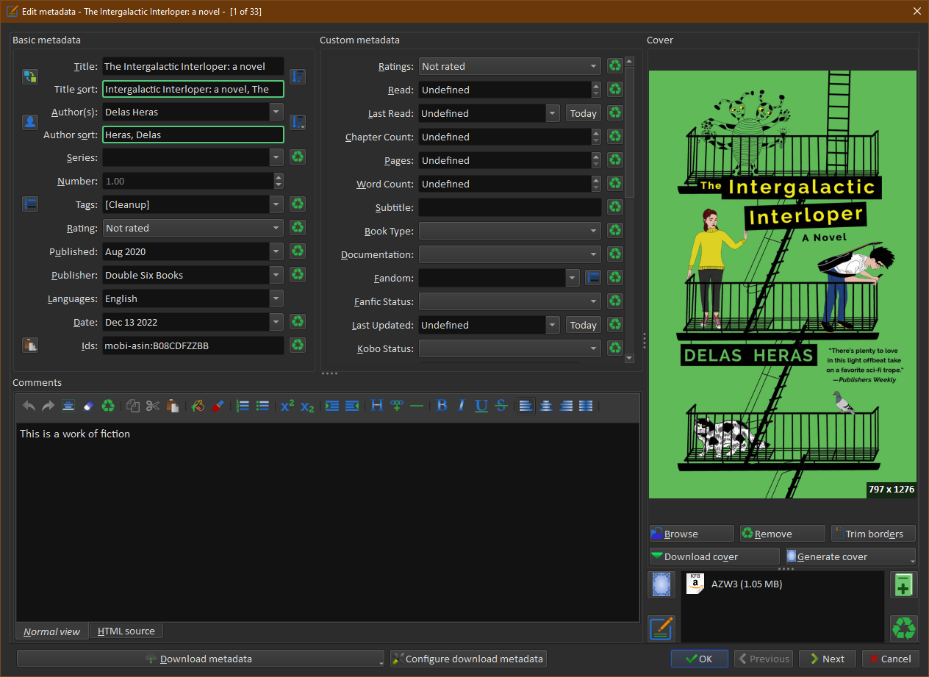Click the superscript formatting icon
The image size is (929, 677).
[x=287, y=406]
